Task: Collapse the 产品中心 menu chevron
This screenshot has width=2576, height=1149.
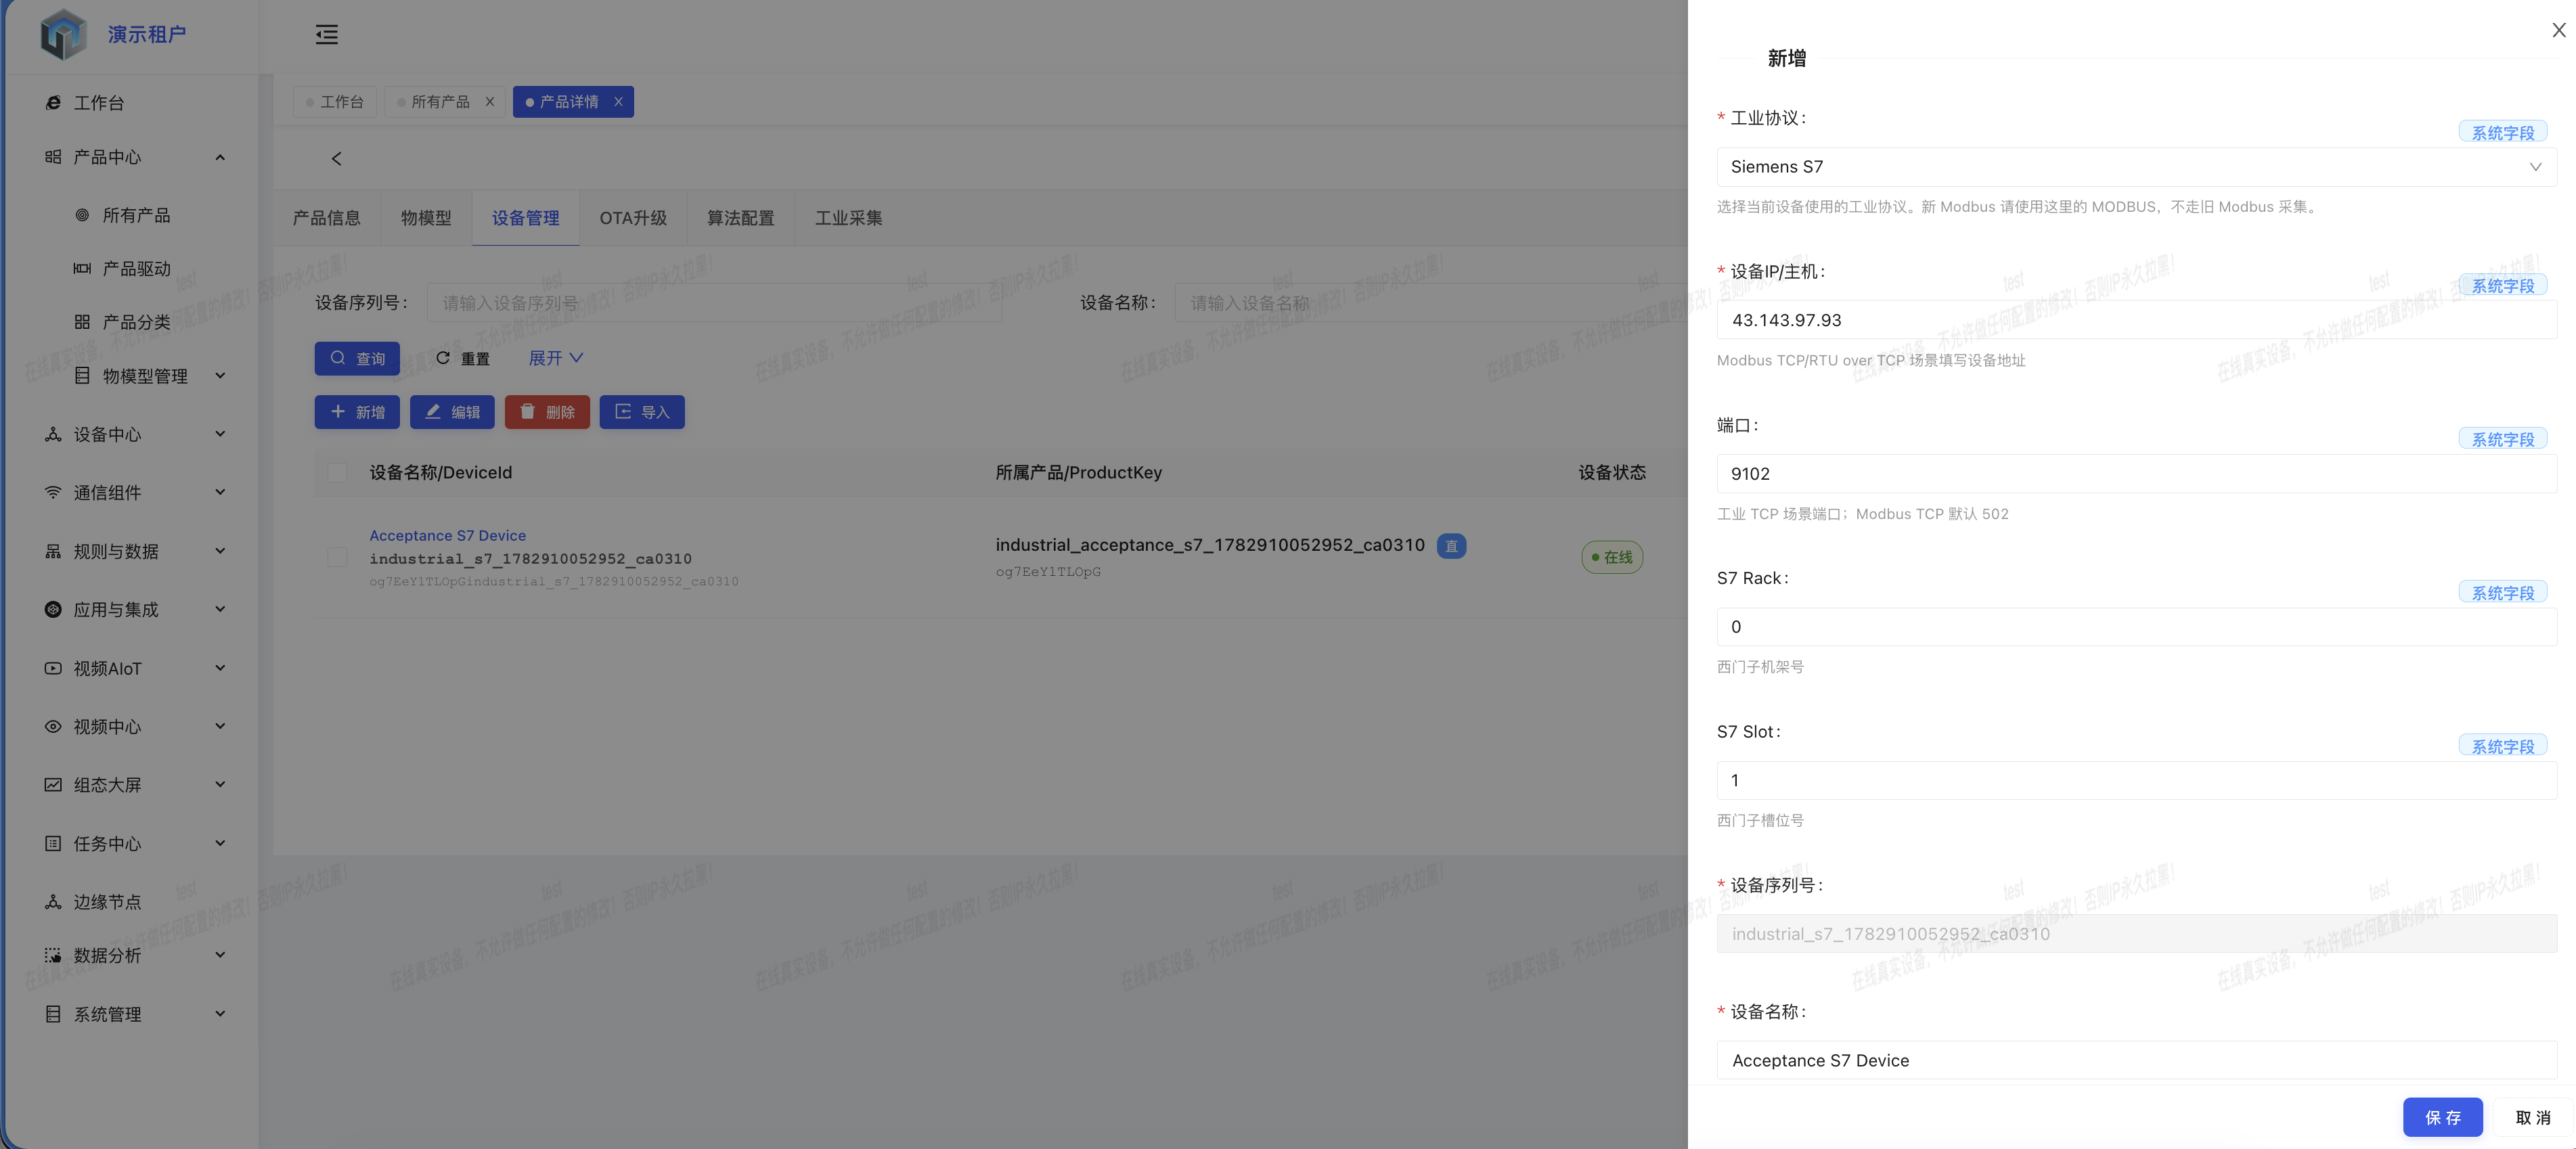Action: pos(220,157)
